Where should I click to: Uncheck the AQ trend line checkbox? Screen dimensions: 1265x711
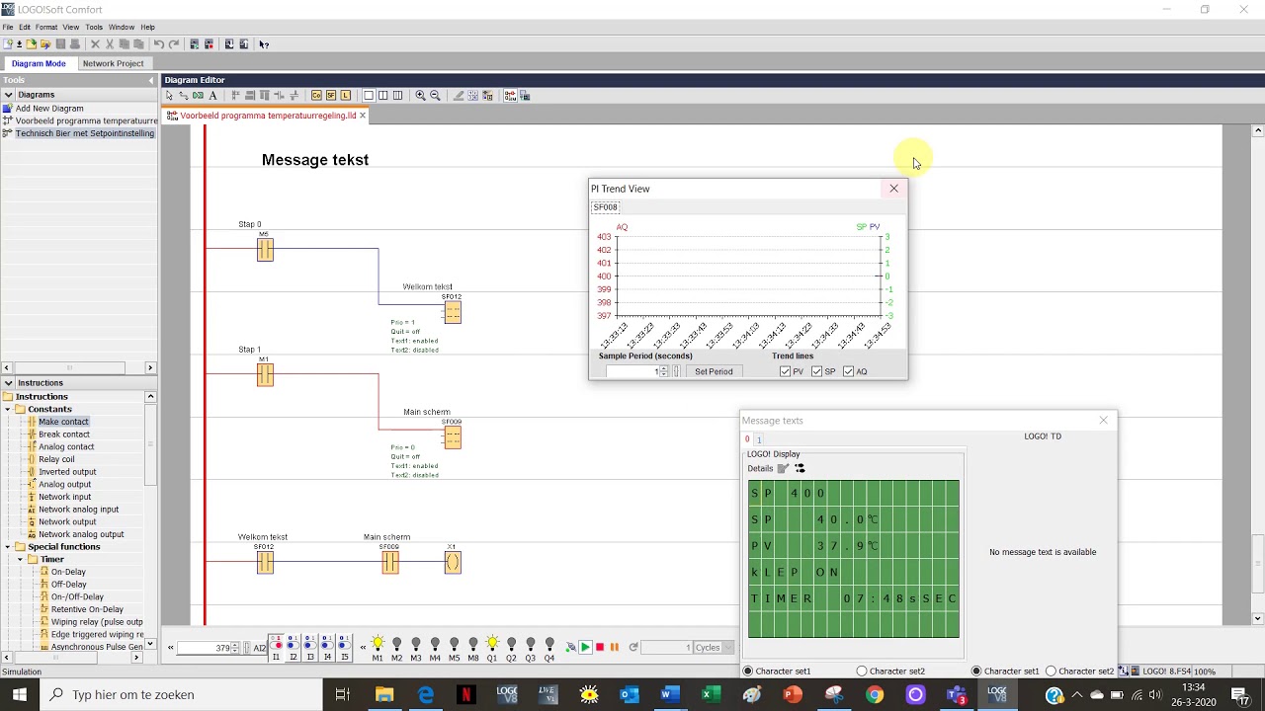point(849,372)
